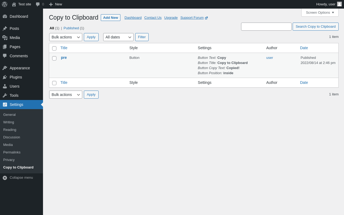Open the comments bubble icon in admin bar

pos(38,4)
